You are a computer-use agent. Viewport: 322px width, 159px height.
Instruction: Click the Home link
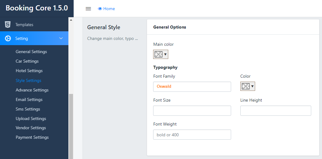pos(109,9)
